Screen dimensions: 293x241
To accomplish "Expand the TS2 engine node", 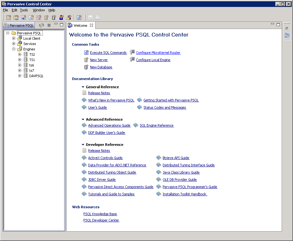I will [19, 54].
